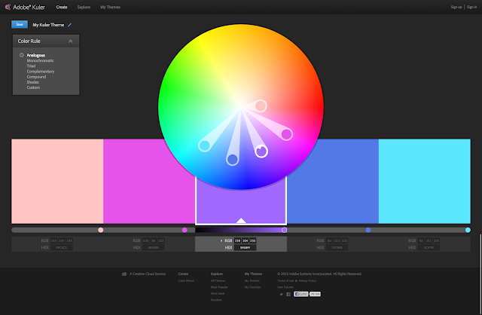
Task: Select the Custom color rule
Action: coord(33,87)
